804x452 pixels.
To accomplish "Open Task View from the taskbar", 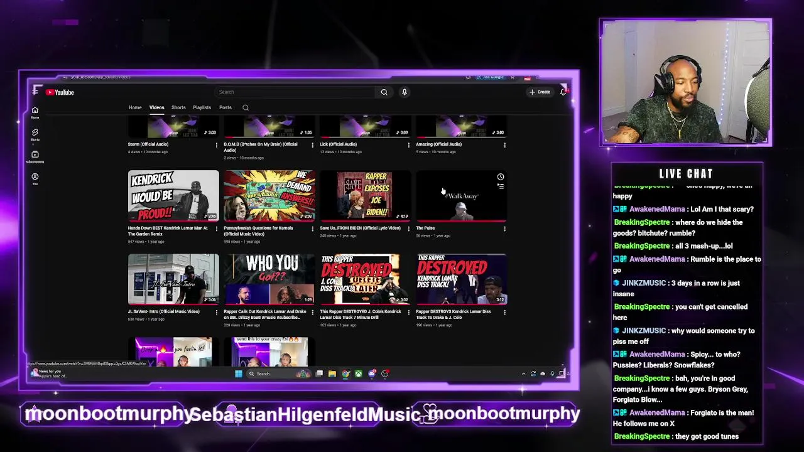I will pyautogui.click(x=319, y=374).
